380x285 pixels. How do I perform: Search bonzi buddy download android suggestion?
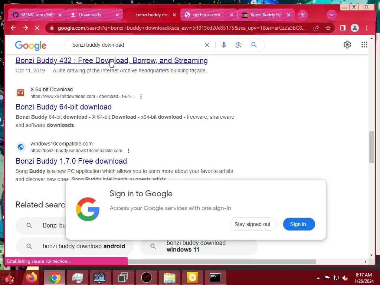[75, 246]
